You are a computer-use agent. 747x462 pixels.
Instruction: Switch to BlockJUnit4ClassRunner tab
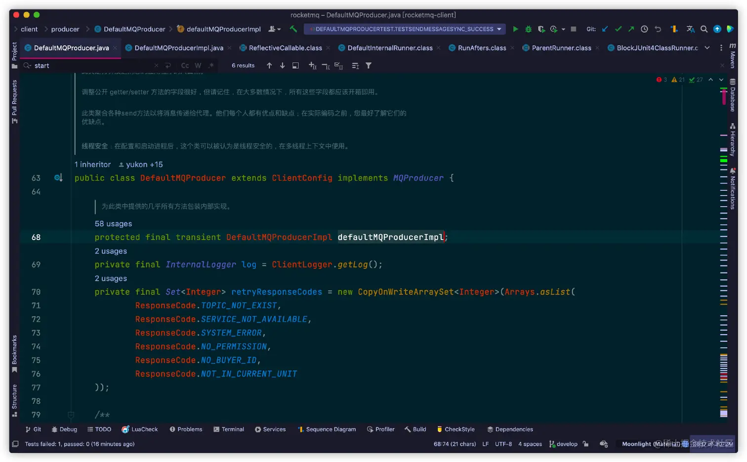coord(653,48)
